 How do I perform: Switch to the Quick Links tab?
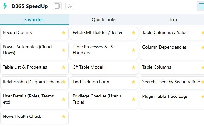(104, 20)
